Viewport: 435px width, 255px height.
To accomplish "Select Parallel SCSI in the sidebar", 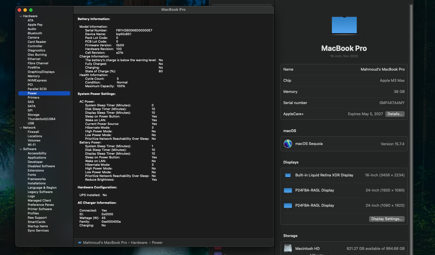I will 37,89.
